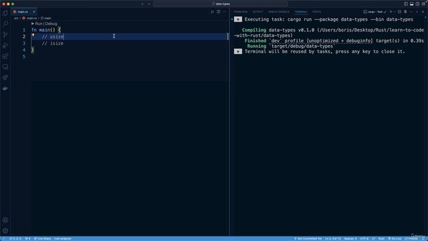Open the Customize Layout icon
The image size is (428, 241).
coord(423,4)
